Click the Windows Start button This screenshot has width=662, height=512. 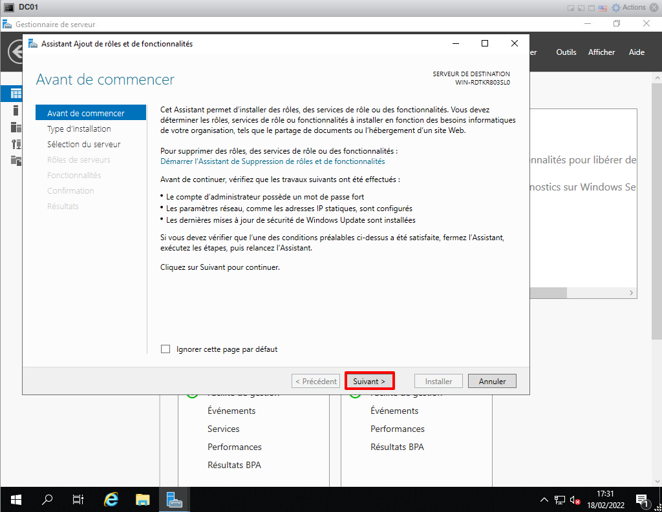tap(16, 499)
